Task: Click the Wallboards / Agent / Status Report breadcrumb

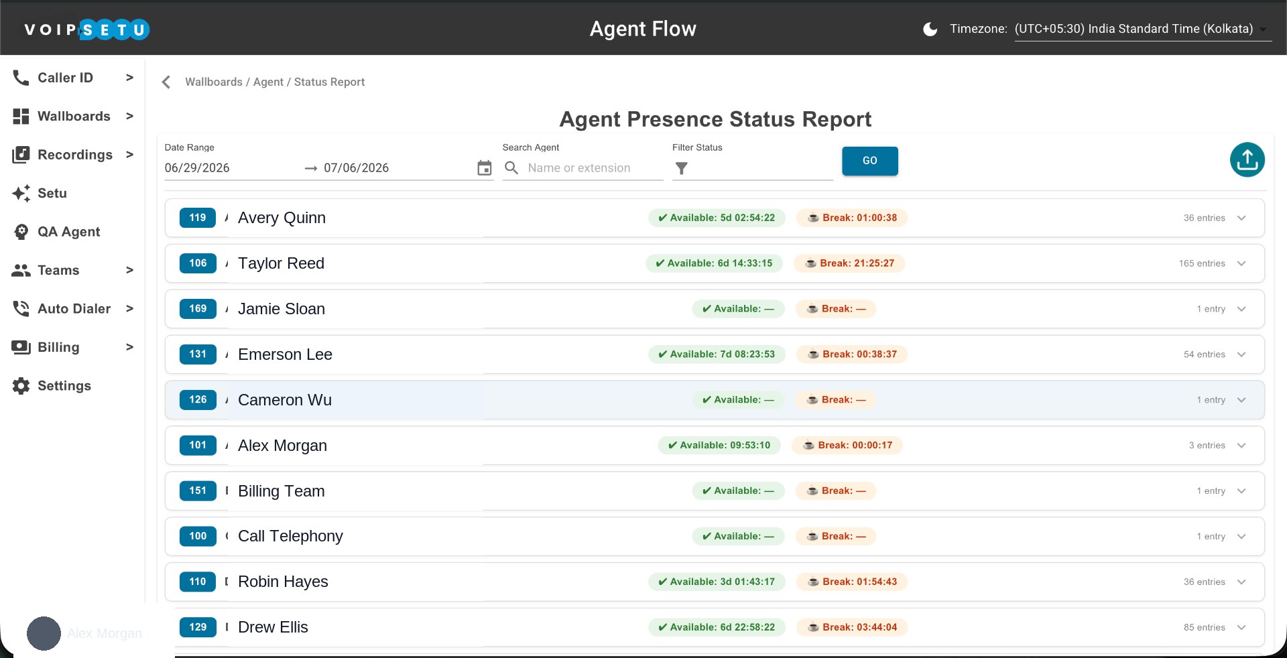Action: tap(275, 82)
